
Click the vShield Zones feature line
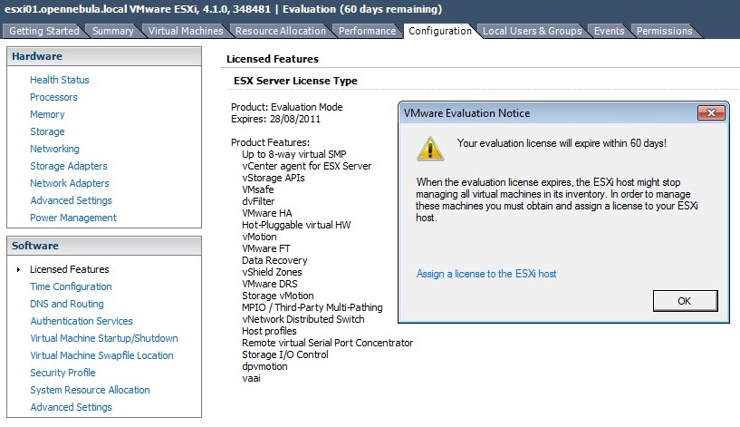[272, 273]
